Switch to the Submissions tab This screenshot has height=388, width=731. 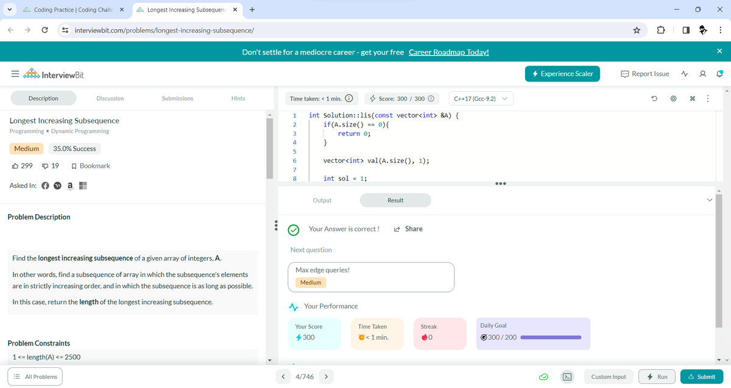[177, 99]
